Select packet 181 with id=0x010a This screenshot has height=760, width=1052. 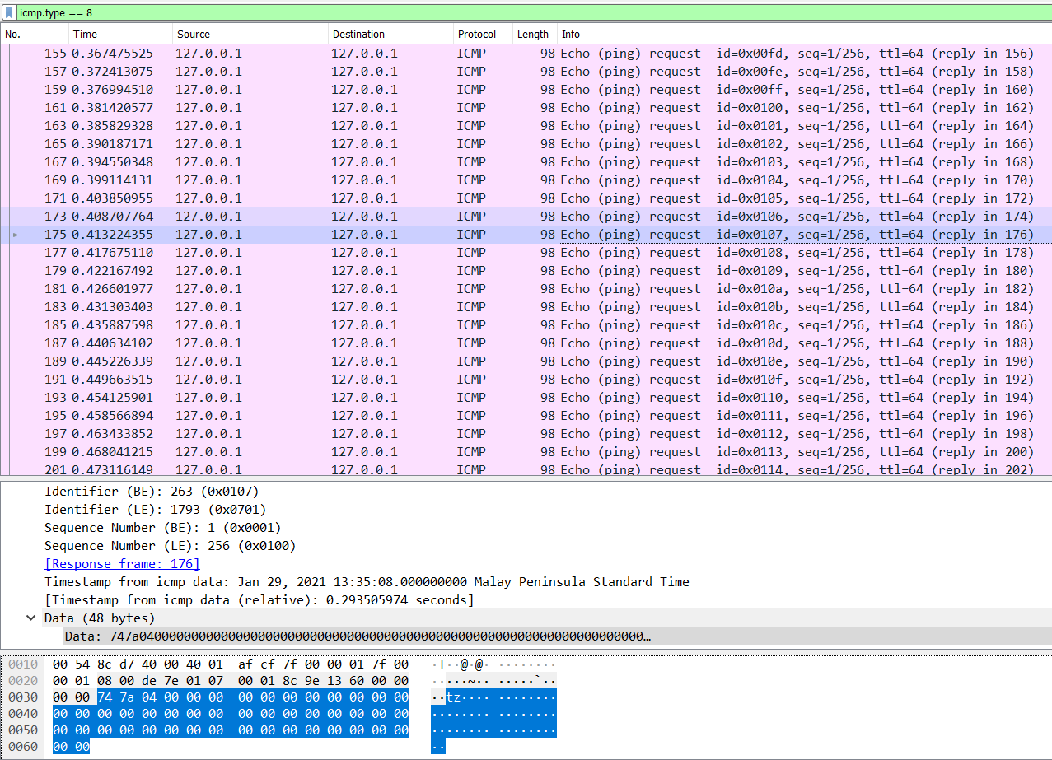click(x=526, y=289)
